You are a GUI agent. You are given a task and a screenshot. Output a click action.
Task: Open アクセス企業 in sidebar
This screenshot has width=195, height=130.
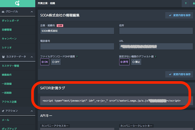point(9,102)
